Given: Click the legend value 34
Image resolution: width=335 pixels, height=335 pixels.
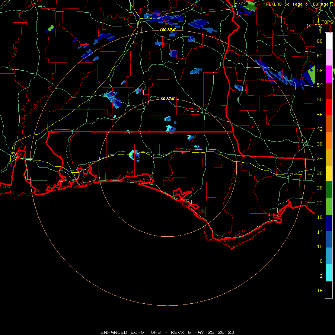Looking at the screenshot, I should tap(320, 158).
